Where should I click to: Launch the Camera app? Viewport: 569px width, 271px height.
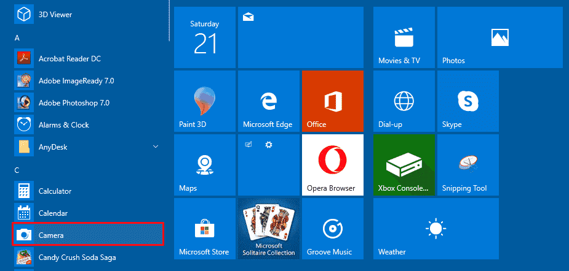[x=88, y=235]
